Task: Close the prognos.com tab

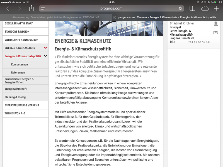Action: point(115,18)
